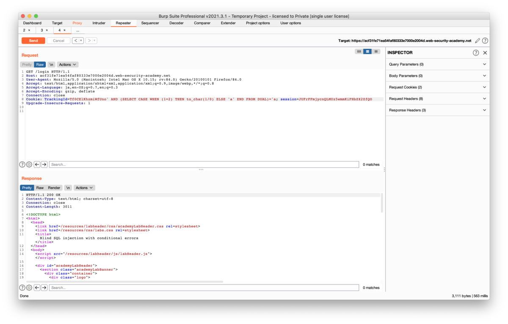Image resolution: width=508 pixels, height=324 pixels.
Task: Switch to Proxy tab
Action: pyautogui.click(x=77, y=23)
